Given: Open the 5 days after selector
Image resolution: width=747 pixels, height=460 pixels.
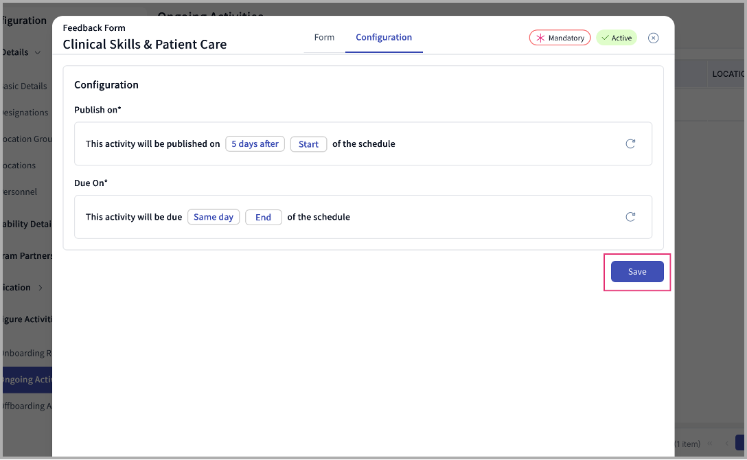Looking at the screenshot, I should [x=255, y=143].
